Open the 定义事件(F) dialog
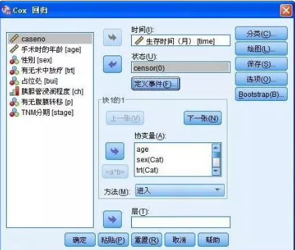 pyautogui.click(x=155, y=84)
